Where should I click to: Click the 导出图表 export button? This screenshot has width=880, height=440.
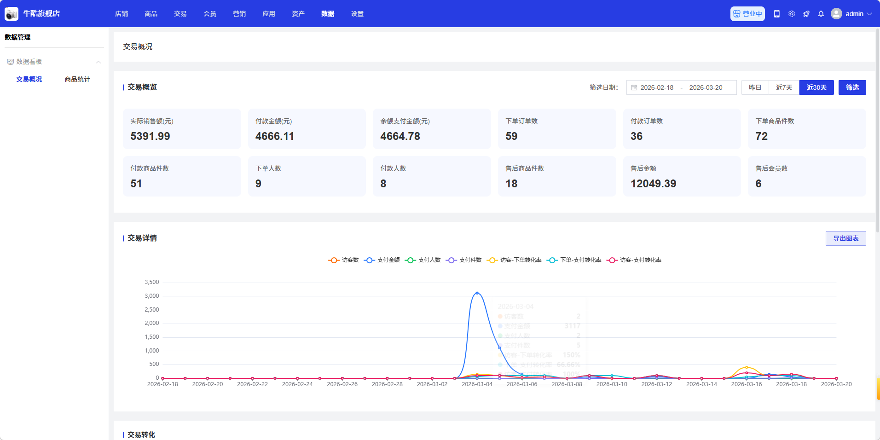point(845,238)
